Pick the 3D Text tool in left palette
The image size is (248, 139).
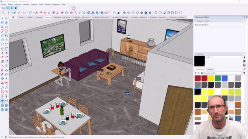click(x=6, y=78)
